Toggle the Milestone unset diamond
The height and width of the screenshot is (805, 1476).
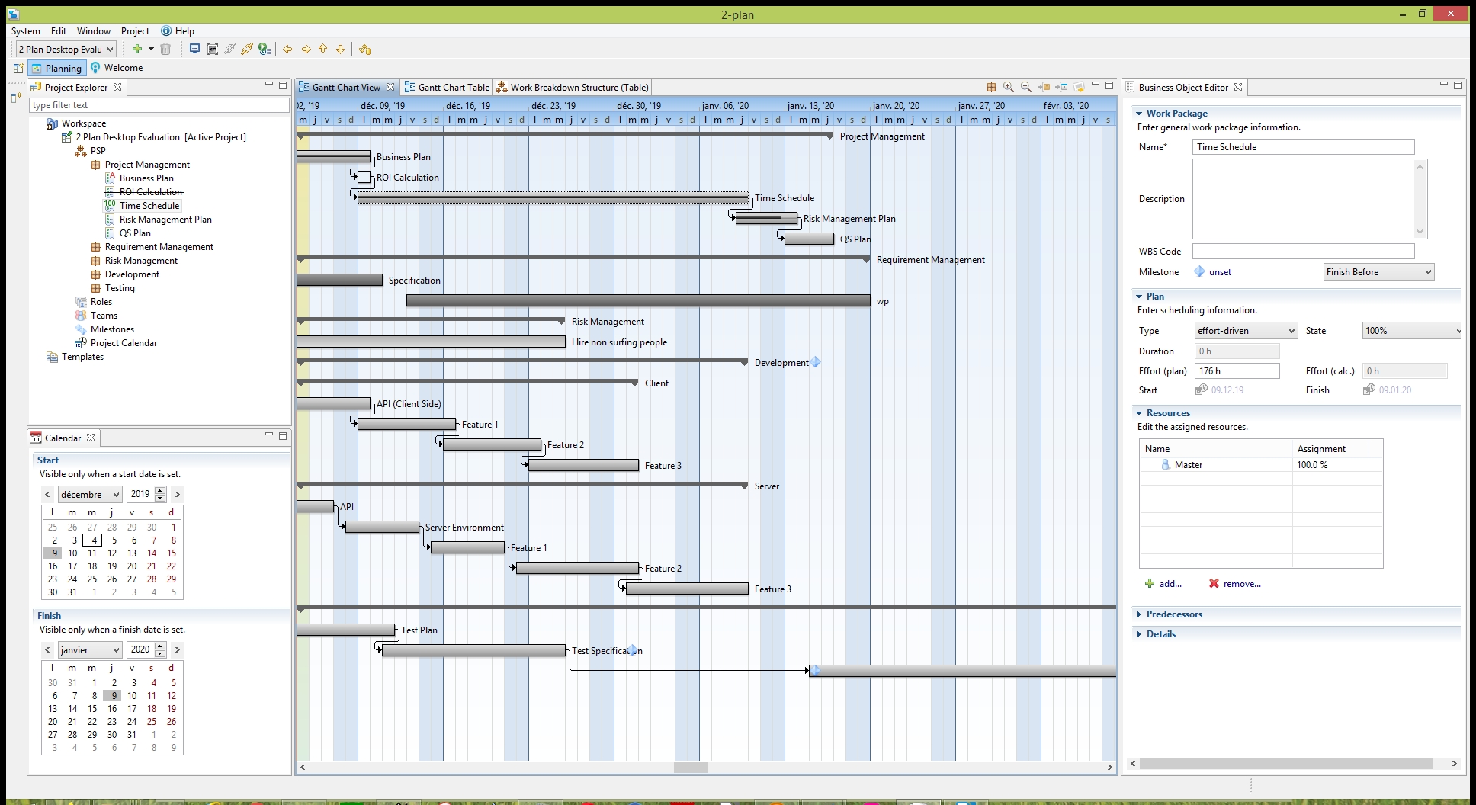1199,271
